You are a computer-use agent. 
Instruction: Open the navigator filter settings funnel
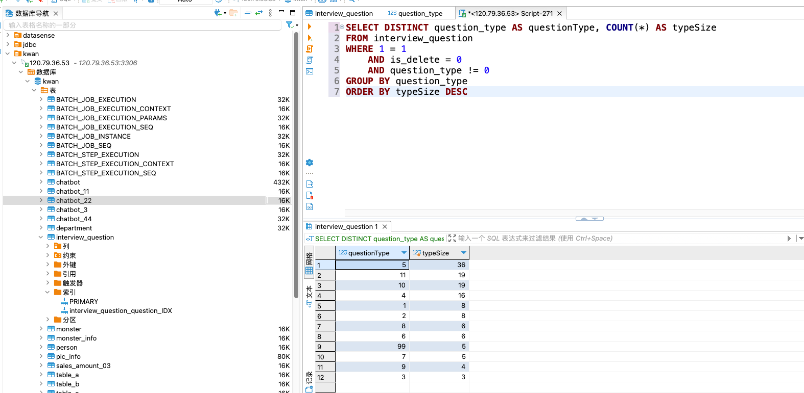tap(290, 25)
